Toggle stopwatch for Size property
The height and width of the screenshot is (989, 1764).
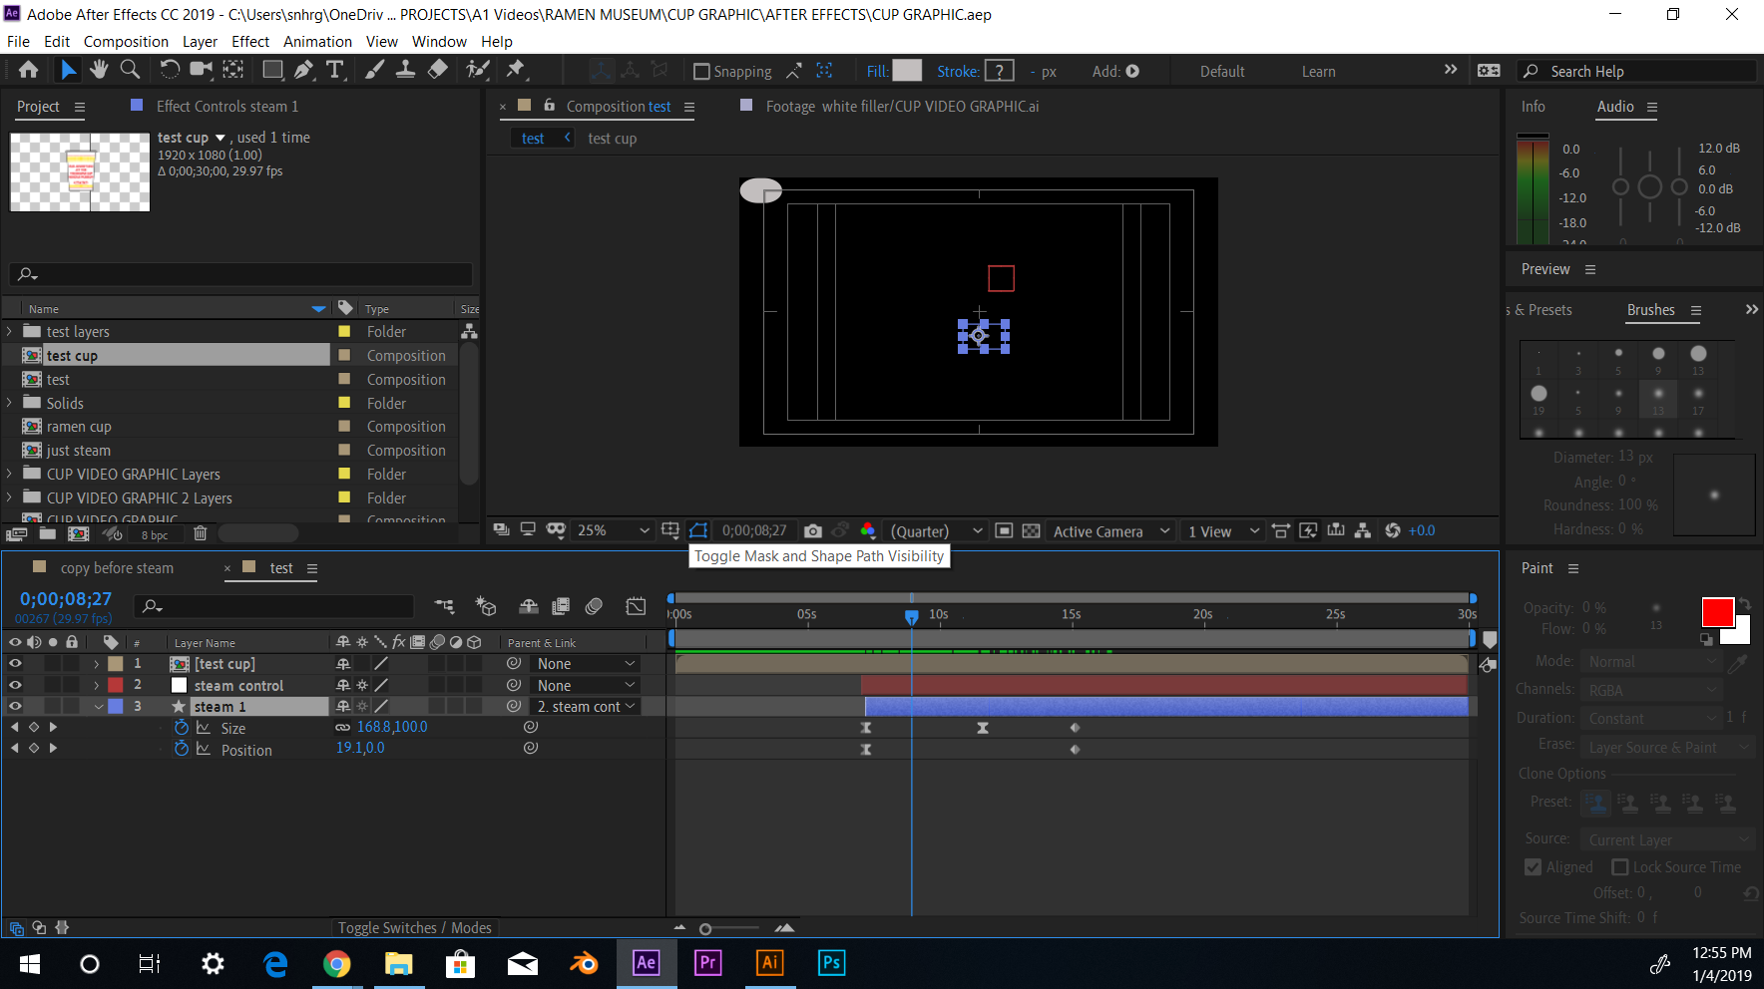coord(182,728)
